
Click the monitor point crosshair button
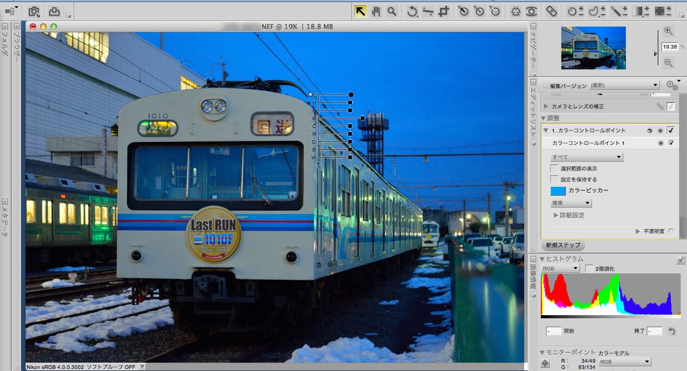546,364
